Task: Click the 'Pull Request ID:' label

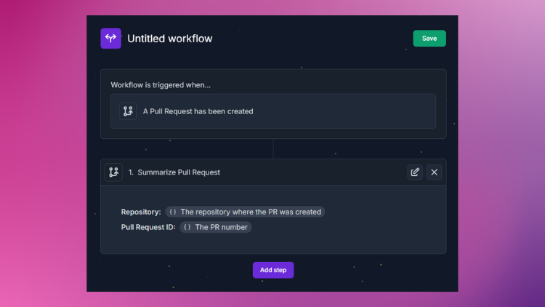Action: (x=148, y=227)
